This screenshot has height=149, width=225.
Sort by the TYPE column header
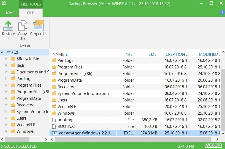tap(128, 54)
